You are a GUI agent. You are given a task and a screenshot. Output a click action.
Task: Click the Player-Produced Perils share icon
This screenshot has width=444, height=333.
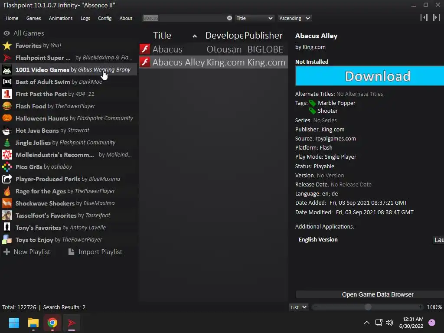[x=7, y=179]
